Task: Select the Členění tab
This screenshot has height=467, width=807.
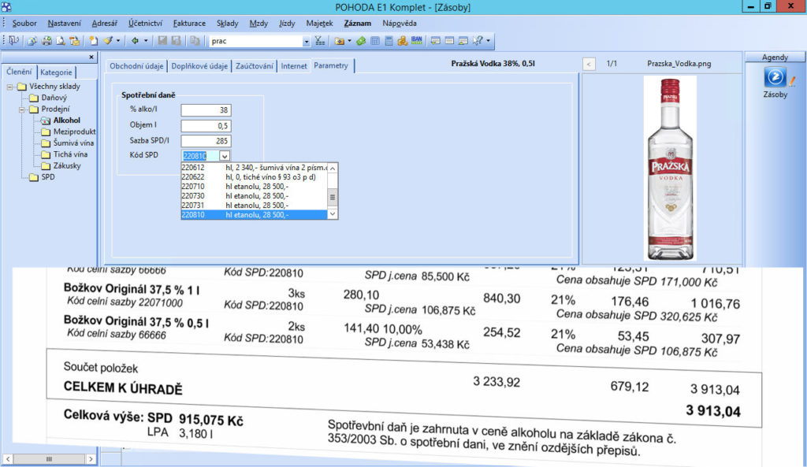Action: pos(19,72)
